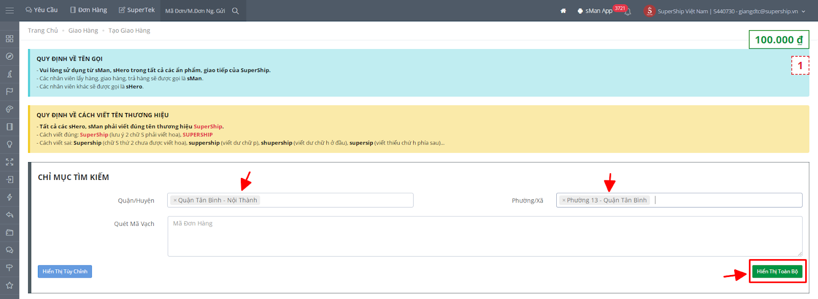Image resolution: width=818 pixels, height=299 pixels.
Task: Click Hiển Thị Toàn Bộ button
Action: (777, 271)
